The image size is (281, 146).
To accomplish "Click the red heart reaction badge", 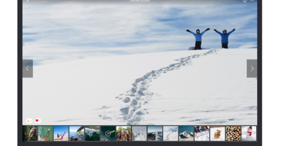I will 38,121.
